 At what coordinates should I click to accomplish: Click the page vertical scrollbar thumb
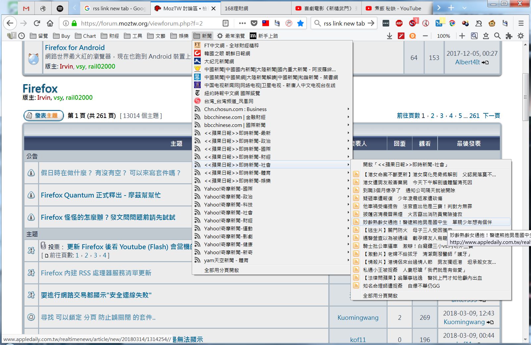point(525,97)
